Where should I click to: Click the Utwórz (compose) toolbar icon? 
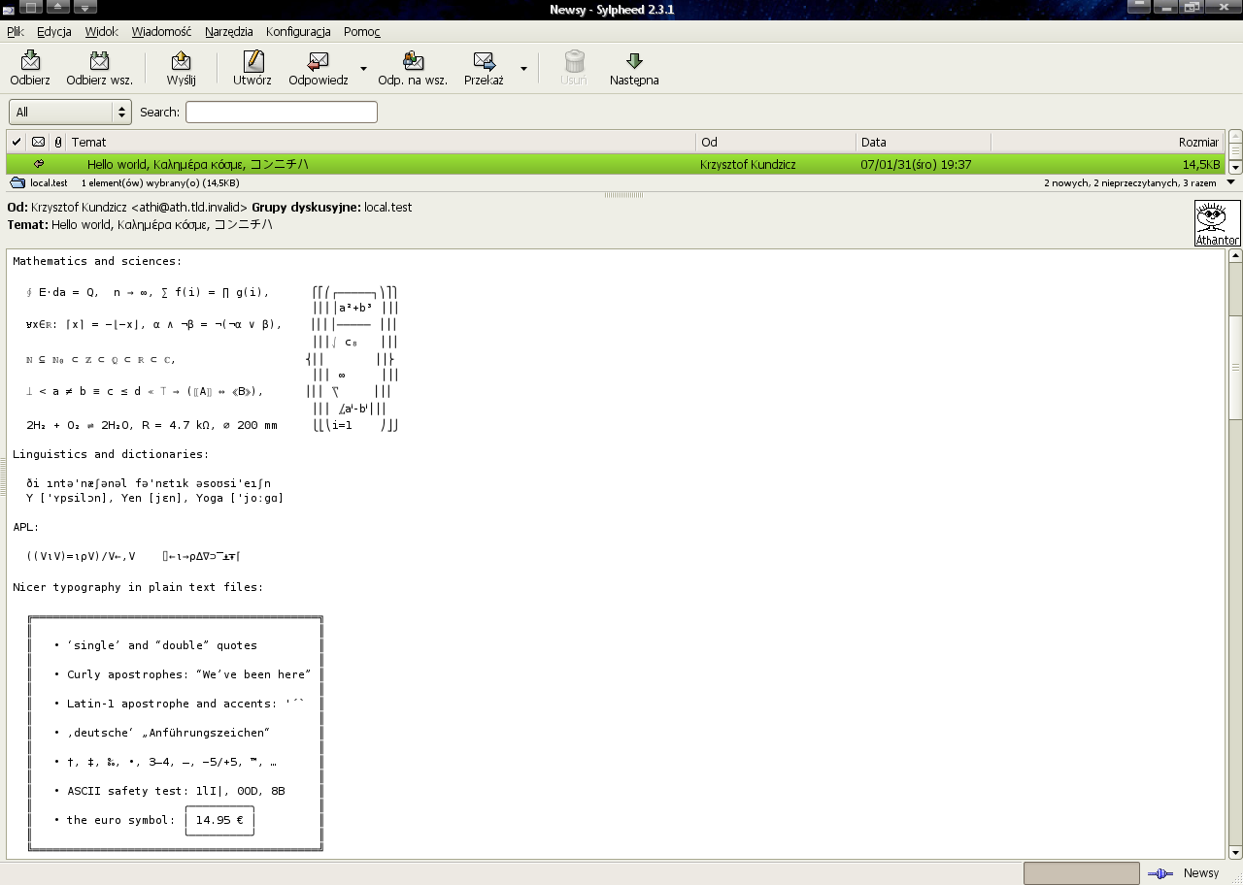[x=252, y=61]
